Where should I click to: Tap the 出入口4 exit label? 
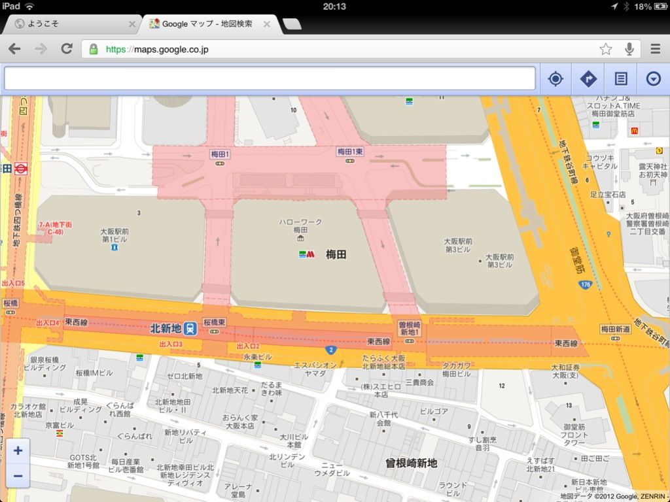pos(47,323)
